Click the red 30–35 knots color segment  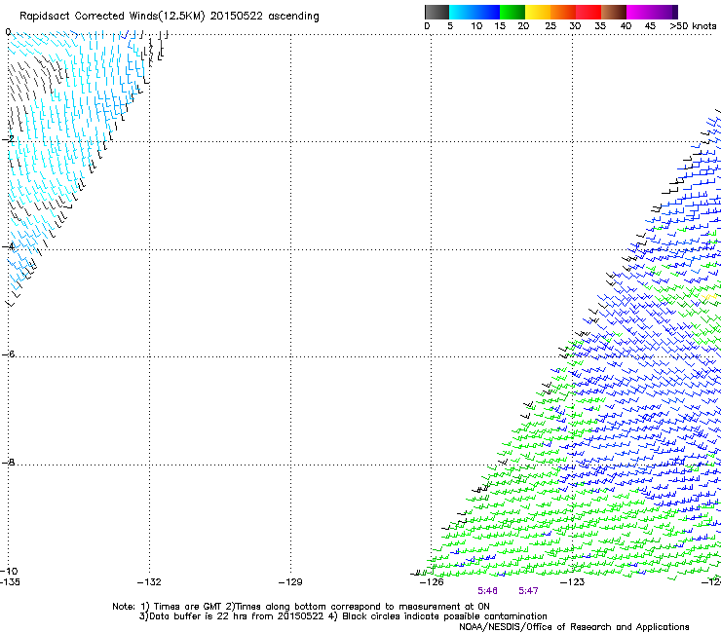[588, 12]
